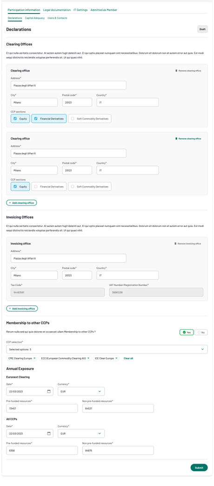This screenshot has width=214, height=486.
Task: Open Euronext Clearing currency dropdown
Action: tap(81, 391)
